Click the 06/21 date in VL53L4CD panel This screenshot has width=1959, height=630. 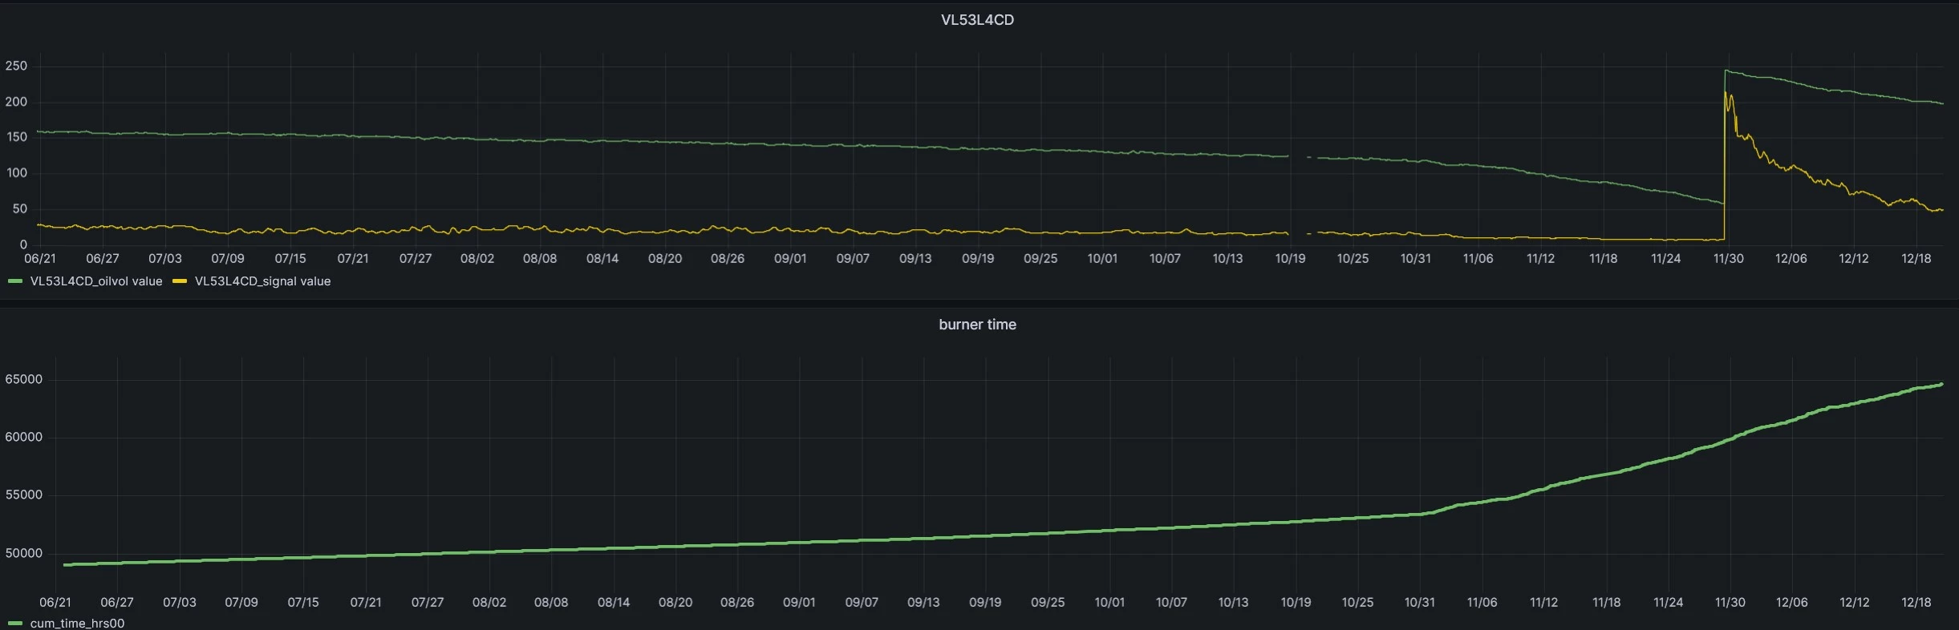coord(40,259)
